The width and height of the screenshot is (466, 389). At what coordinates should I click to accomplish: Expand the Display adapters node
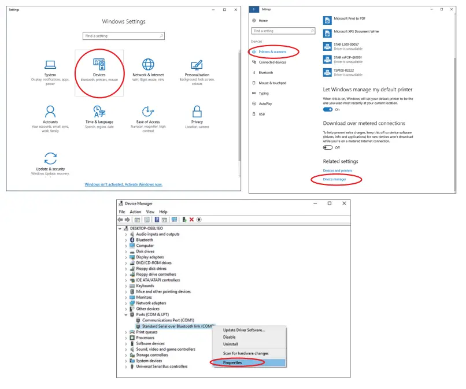click(126, 257)
